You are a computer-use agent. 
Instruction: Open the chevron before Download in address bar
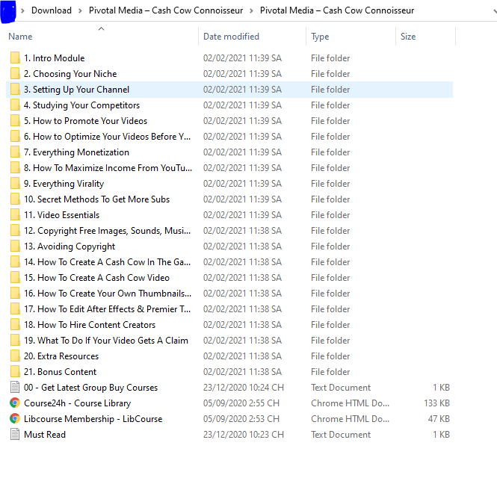coord(22,10)
